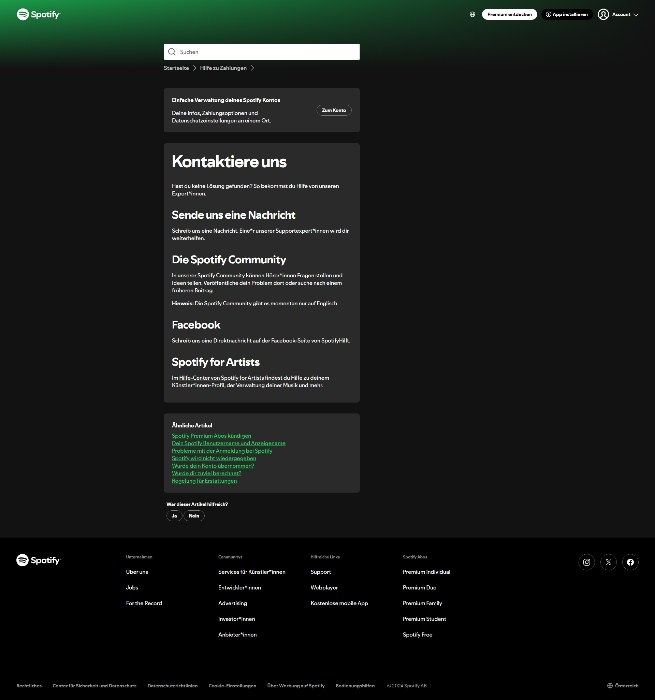Screen dimensions: 655x700
Task: Open the language globe icon in header
Action: tap(472, 14)
